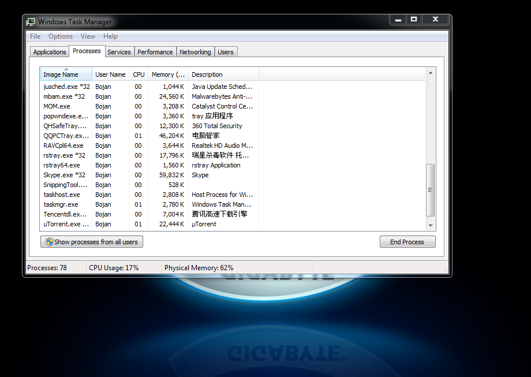Select the Tencentdl process row

[x=149, y=214]
